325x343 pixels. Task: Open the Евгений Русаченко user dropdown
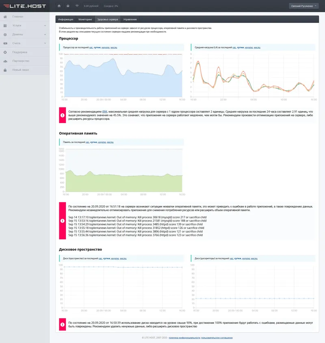click(304, 6)
